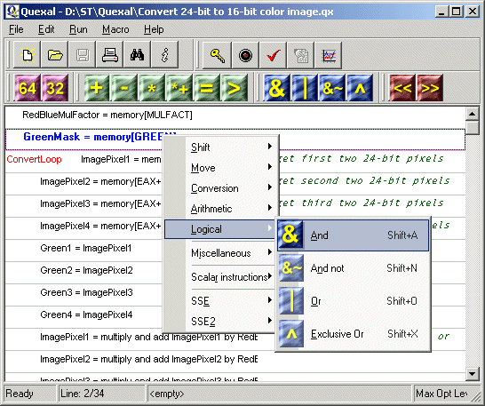Click the red checkmark toolbar icon

[x=273, y=55]
